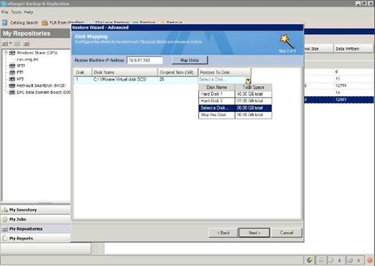
Task: Click FLR from Manifest toolbar icon
Action: [45, 23]
